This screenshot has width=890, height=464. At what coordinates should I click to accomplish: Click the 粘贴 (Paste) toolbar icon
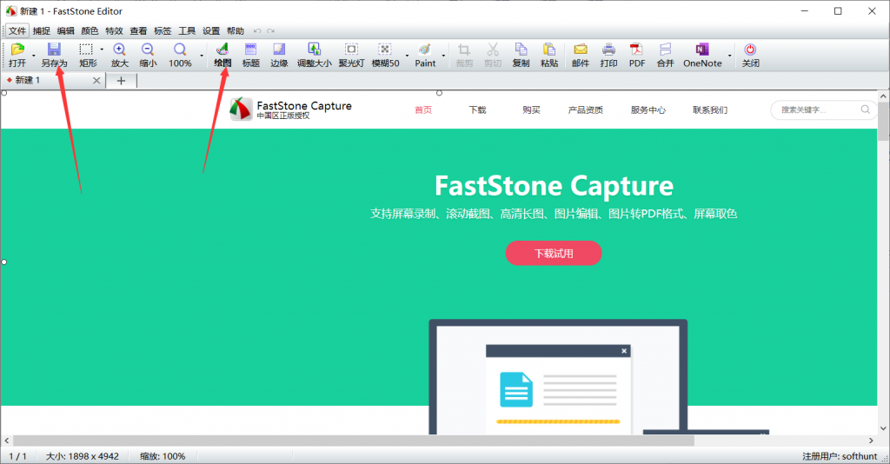[x=549, y=55]
